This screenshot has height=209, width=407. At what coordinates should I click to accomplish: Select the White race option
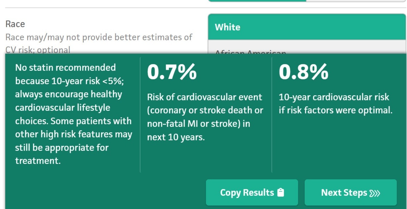tap(307, 27)
